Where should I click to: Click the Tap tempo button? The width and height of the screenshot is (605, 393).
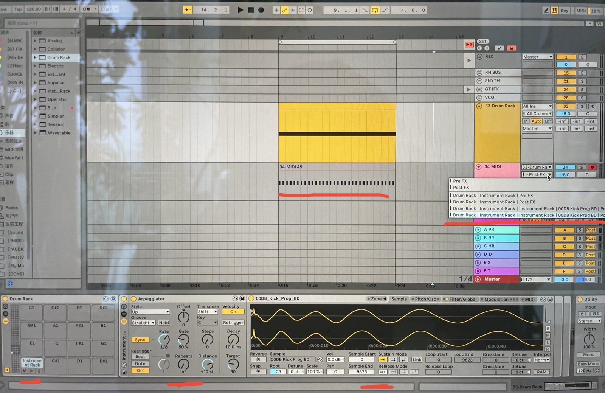click(x=18, y=9)
